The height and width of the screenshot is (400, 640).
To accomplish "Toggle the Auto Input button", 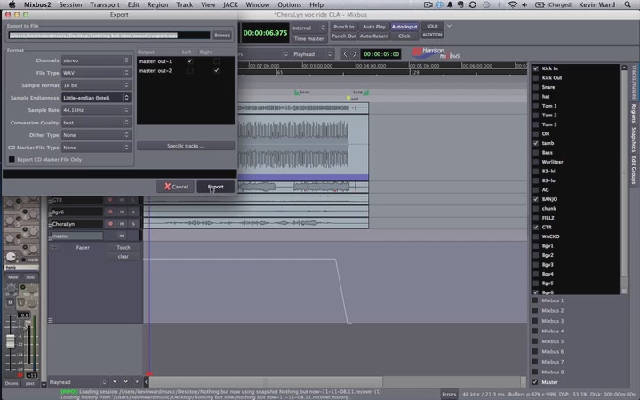I will [x=404, y=27].
